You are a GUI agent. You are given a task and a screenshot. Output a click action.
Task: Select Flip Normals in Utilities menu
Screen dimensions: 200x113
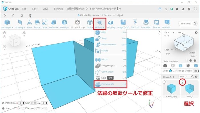(111, 84)
